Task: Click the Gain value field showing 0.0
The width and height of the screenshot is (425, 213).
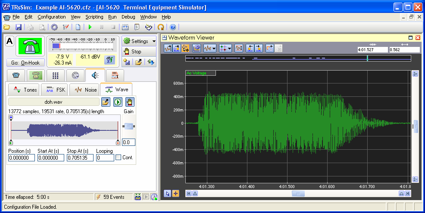Action: [x=128, y=142]
